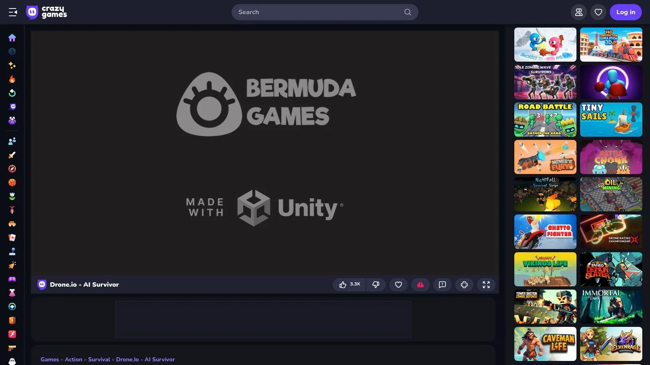Open the sparkles sidebar icon

pyautogui.click(x=12, y=65)
